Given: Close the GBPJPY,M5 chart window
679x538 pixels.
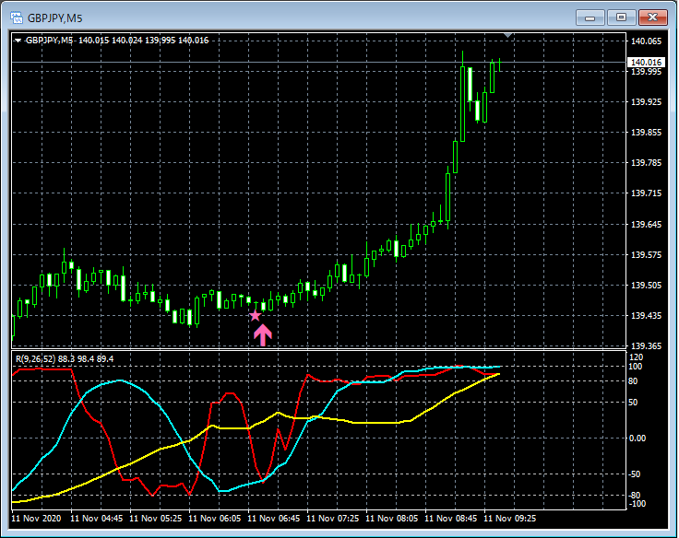Looking at the screenshot, I should (x=652, y=18).
